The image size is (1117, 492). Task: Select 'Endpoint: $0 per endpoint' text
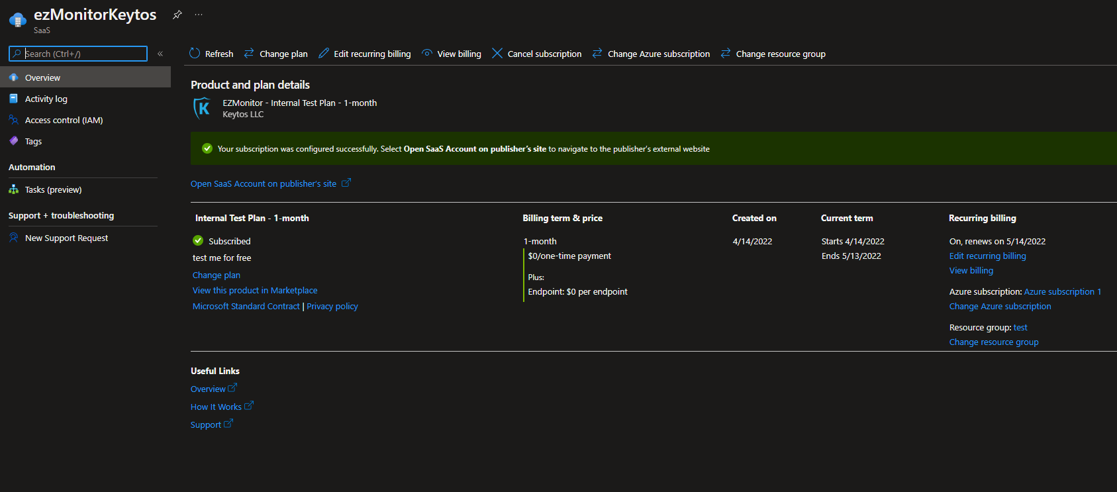click(577, 291)
